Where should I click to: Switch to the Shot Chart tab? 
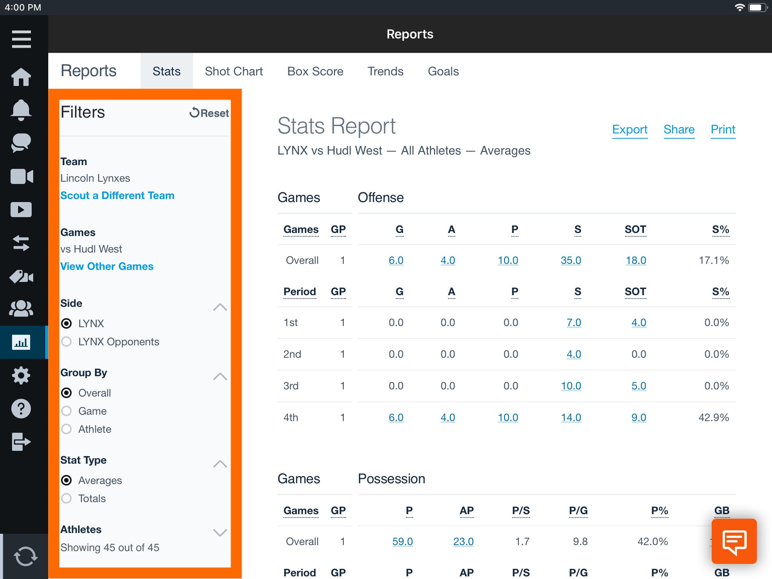234,71
